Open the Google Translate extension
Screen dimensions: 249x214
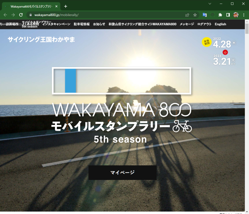pyautogui.click(x=205, y=15)
